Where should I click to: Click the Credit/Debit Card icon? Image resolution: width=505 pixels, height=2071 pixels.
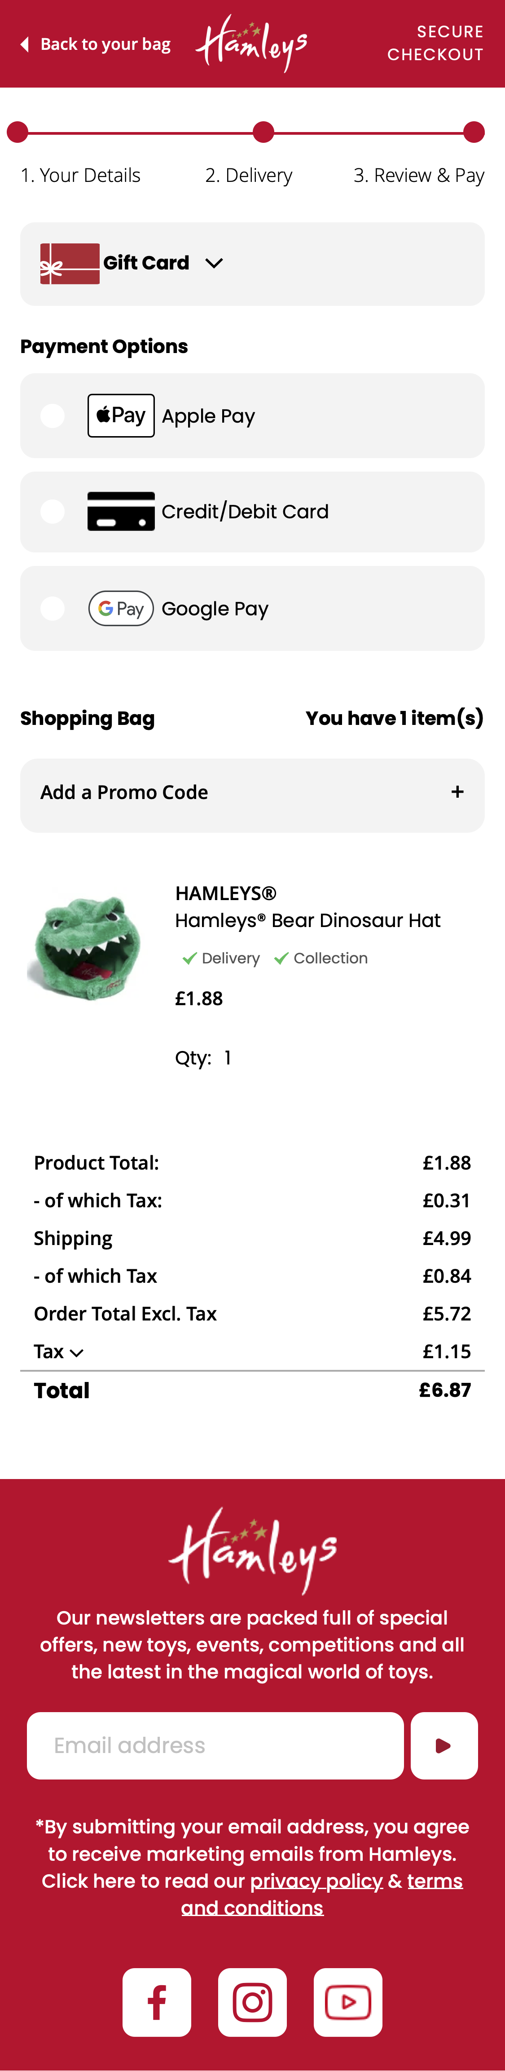point(121,511)
